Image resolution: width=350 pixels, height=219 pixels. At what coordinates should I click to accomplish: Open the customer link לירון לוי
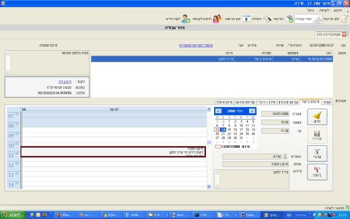(x=65, y=82)
